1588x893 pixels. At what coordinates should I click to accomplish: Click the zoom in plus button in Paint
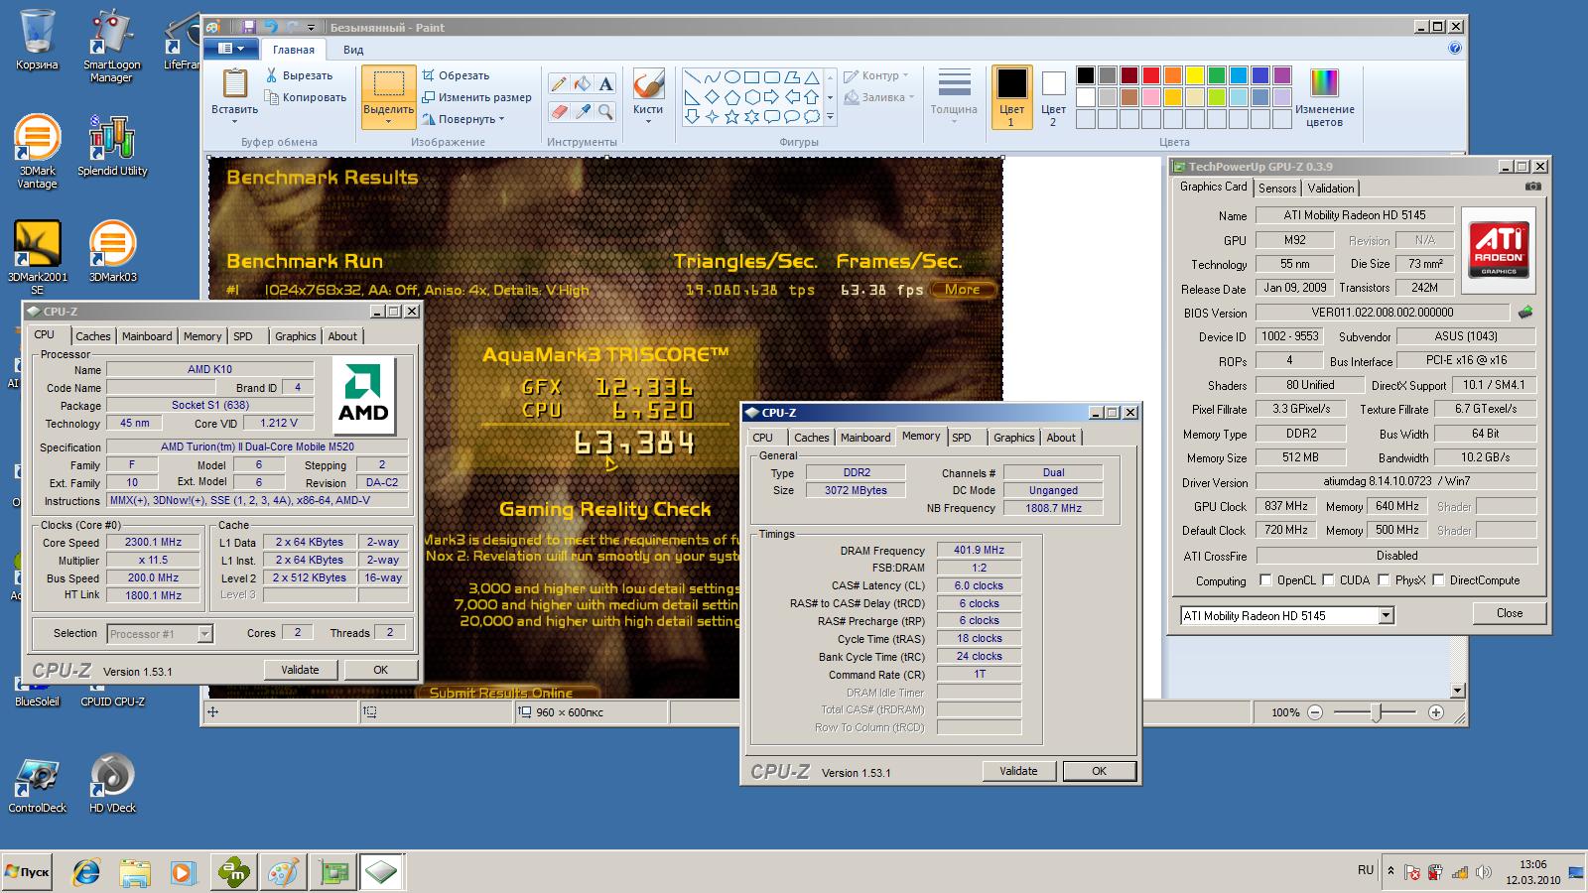[x=1435, y=712]
